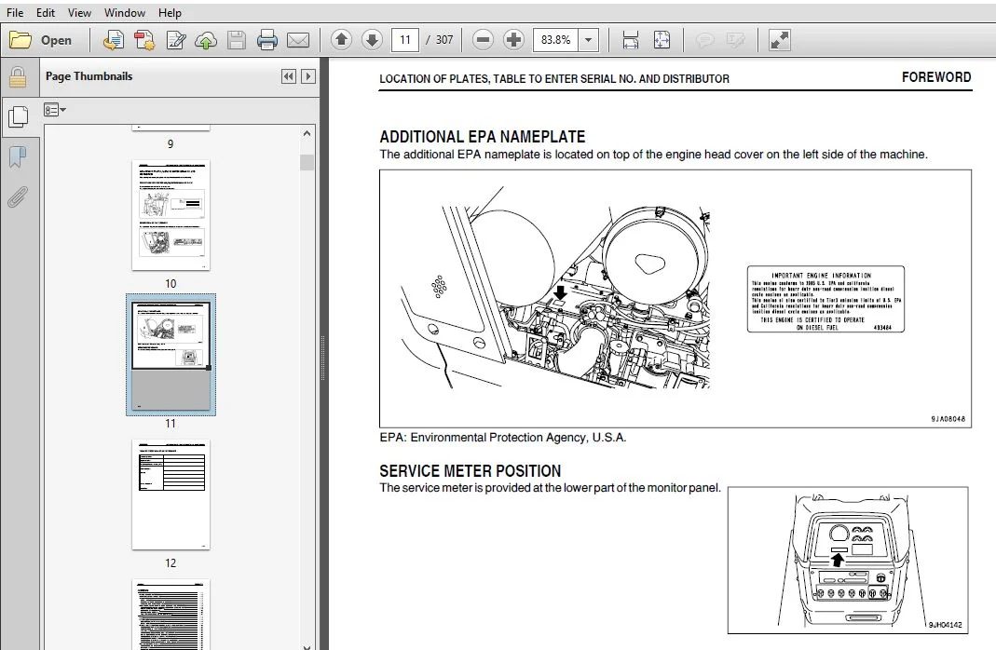The height and width of the screenshot is (650, 996).
Task: Click the thumbnails scrollbar thumb
Action: click(x=307, y=162)
